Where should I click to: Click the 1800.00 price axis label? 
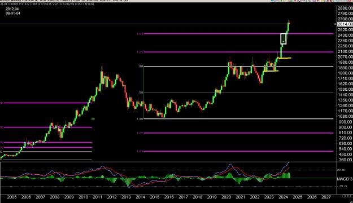tap(345, 73)
